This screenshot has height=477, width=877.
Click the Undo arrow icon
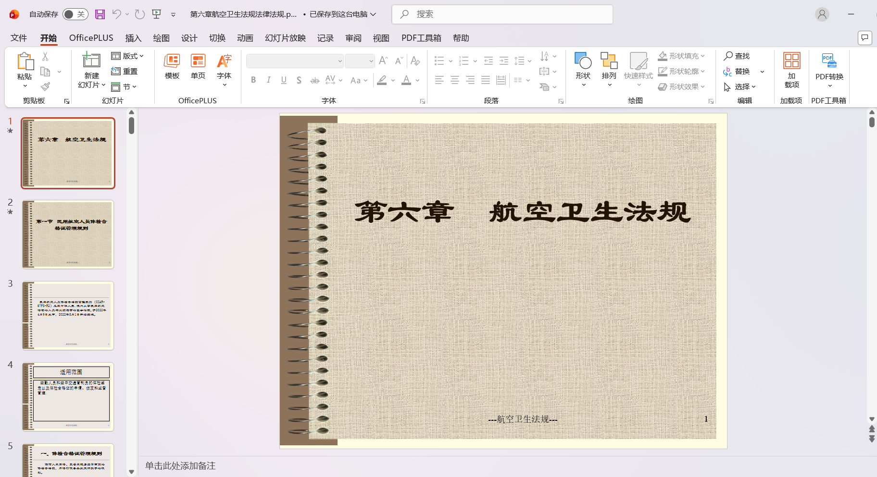tap(116, 14)
